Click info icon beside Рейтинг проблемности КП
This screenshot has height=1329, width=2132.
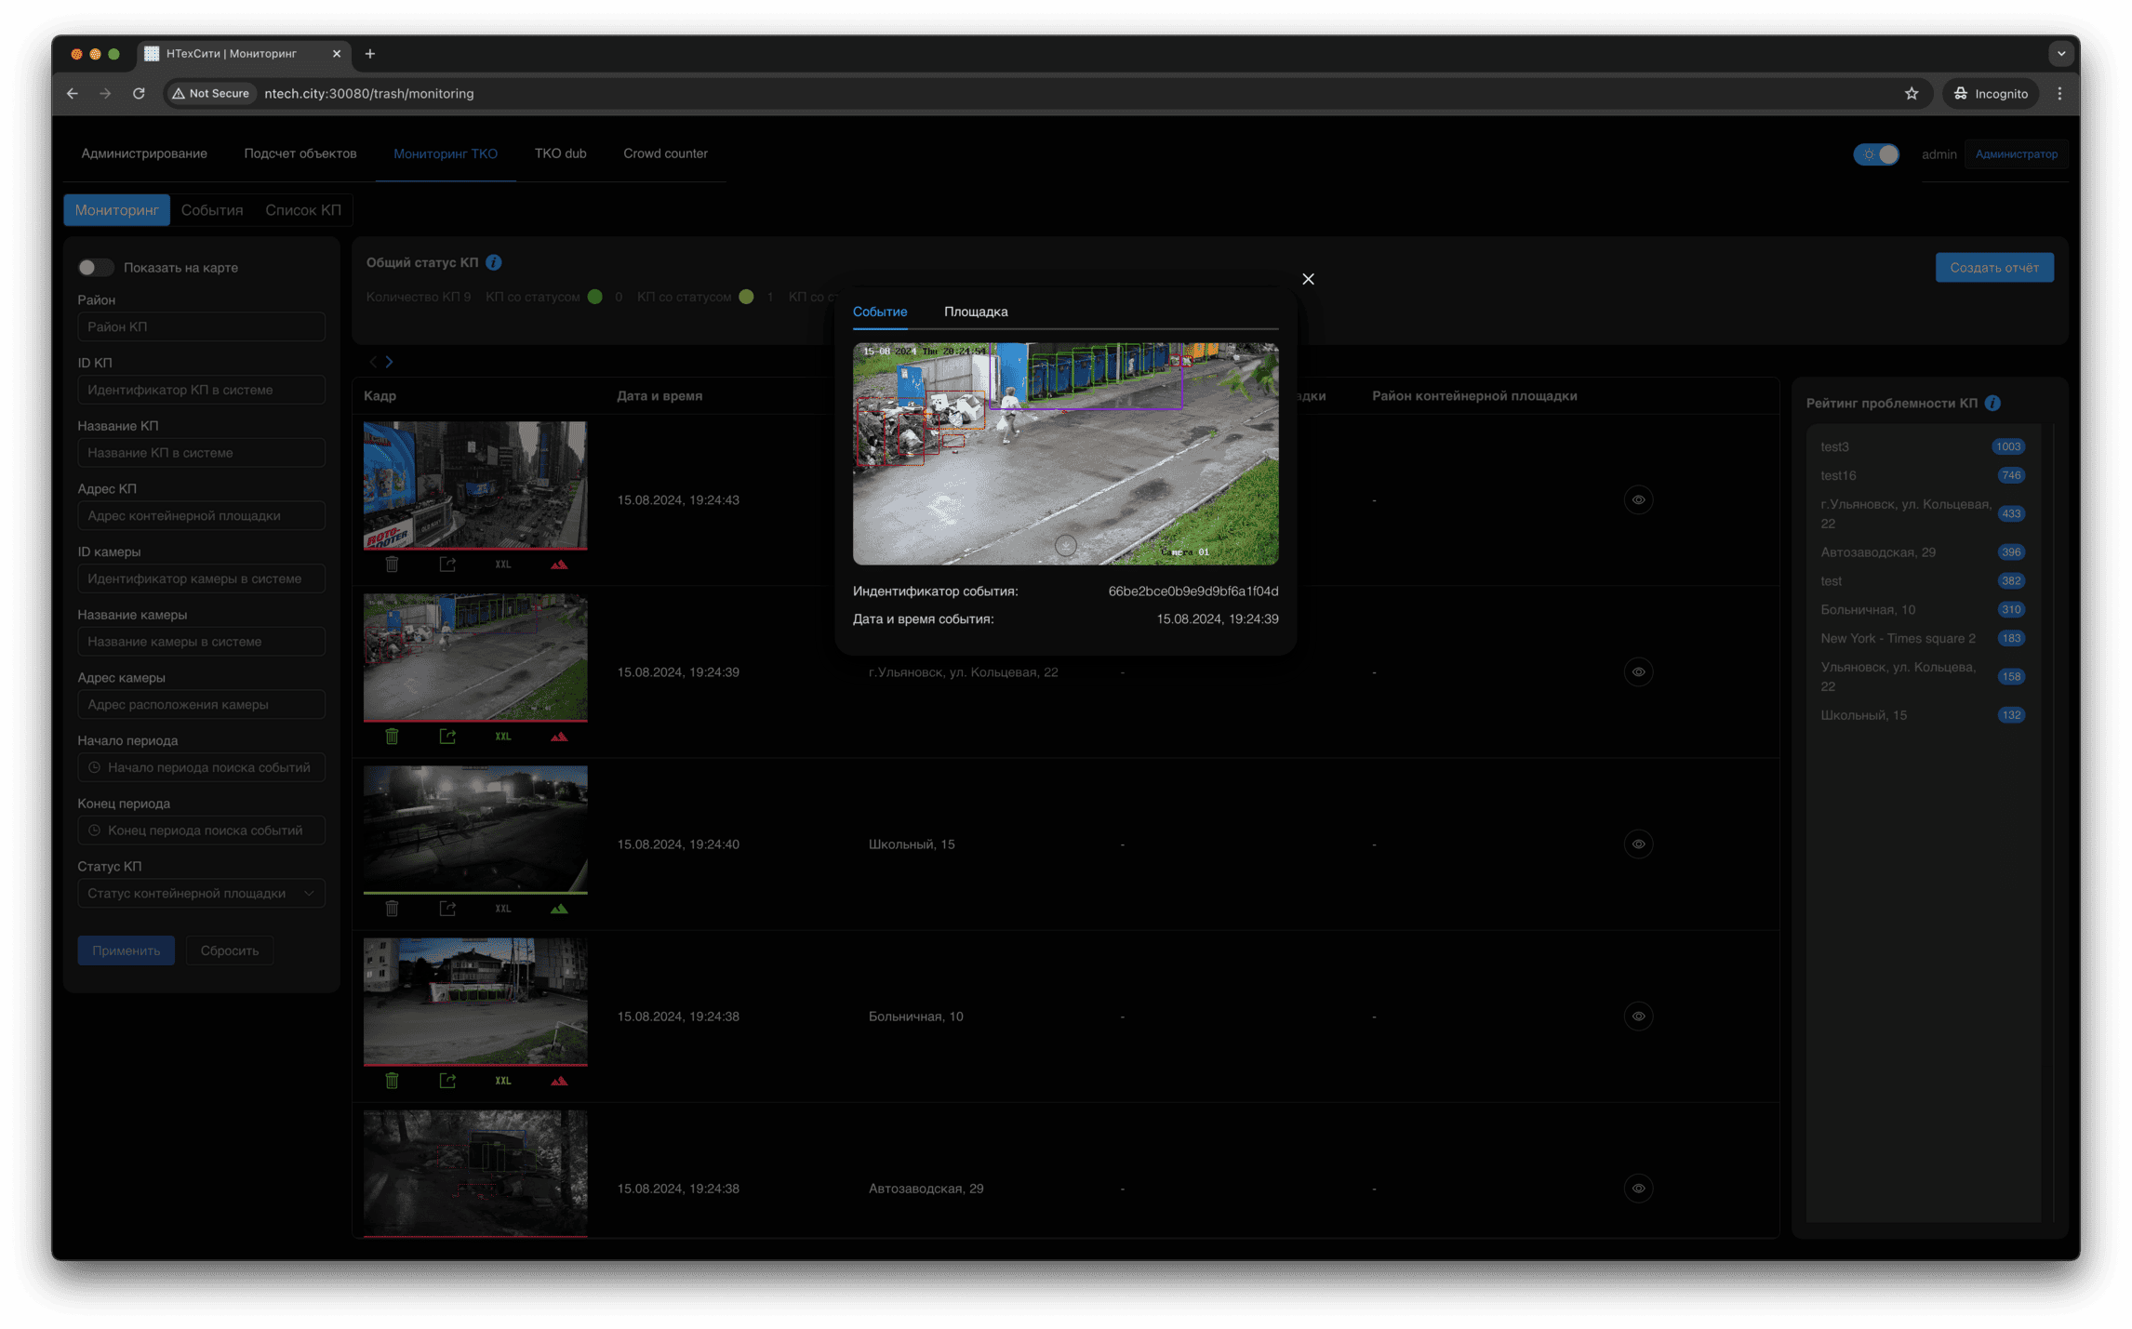tap(1992, 403)
